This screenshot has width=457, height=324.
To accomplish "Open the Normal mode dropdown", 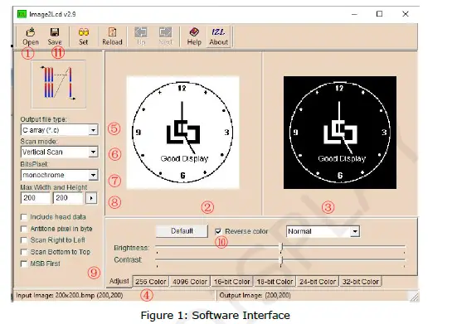I will pyautogui.click(x=355, y=231).
